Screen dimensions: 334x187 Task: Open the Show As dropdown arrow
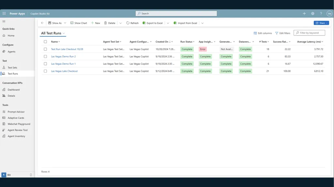[x=65, y=23]
